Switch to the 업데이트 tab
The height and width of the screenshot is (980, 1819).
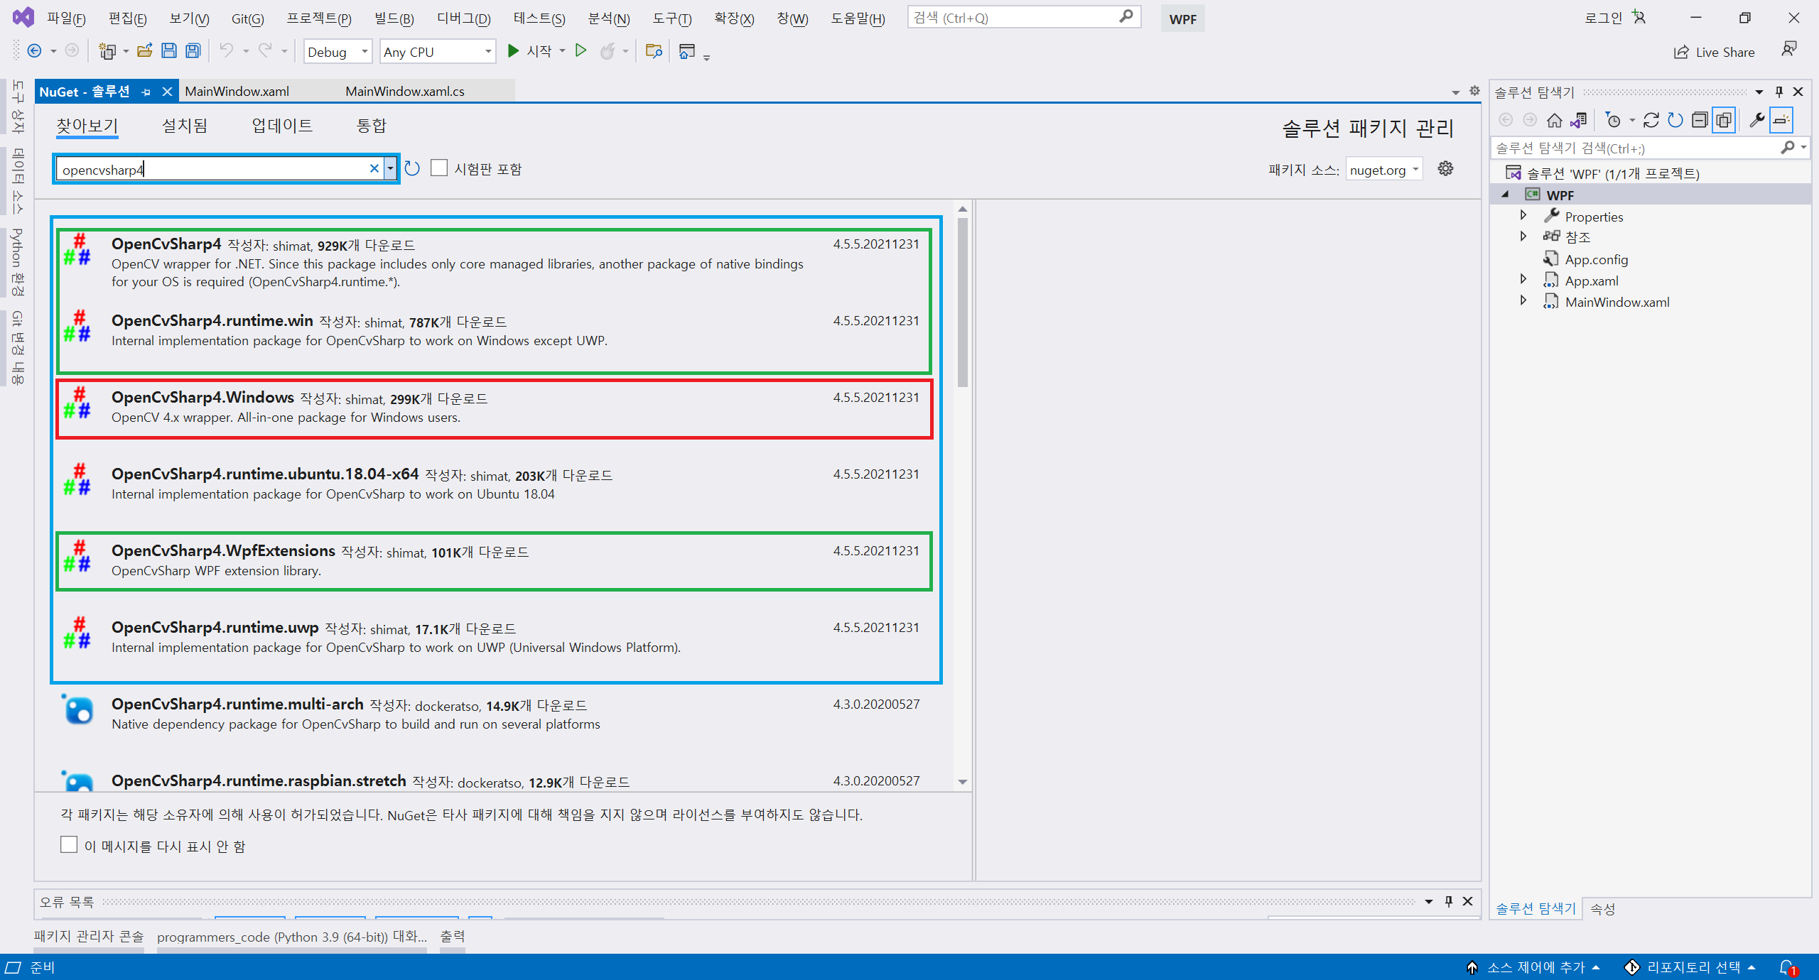tap(282, 126)
